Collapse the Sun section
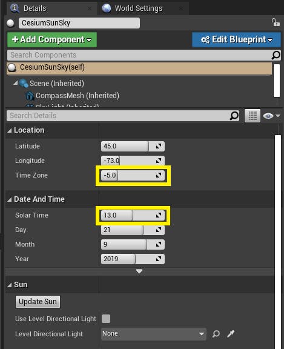This screenshot has width=284, height=349. click(x=9, y=285)
